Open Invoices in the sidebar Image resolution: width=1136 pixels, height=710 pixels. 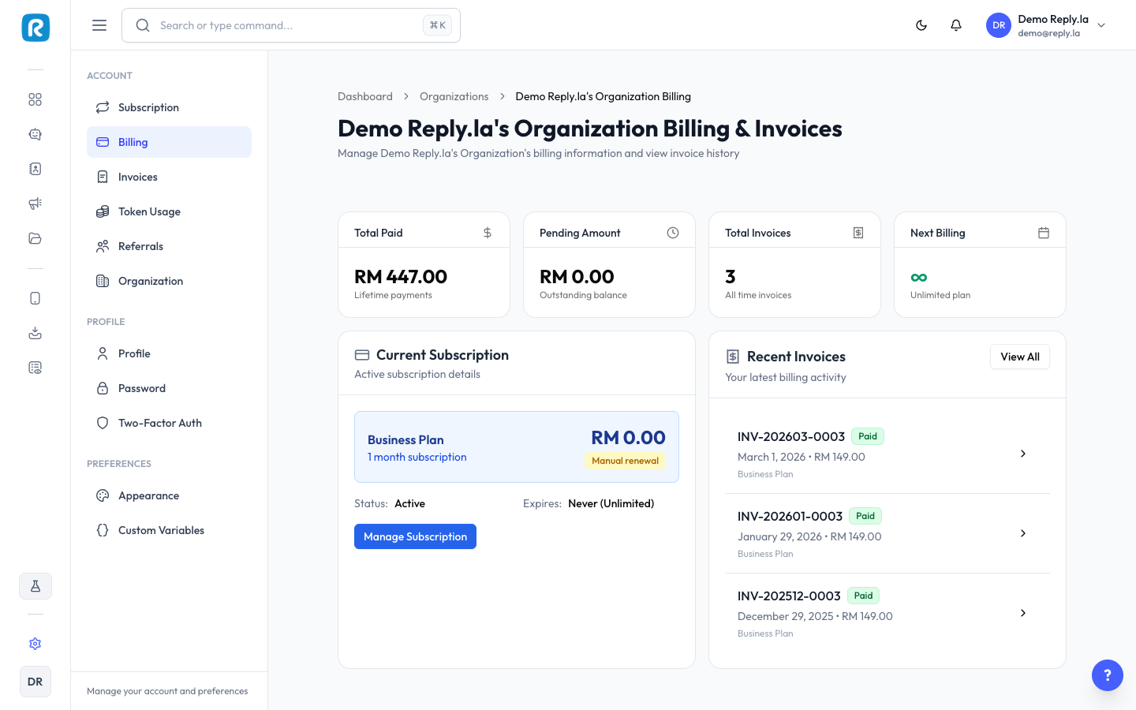tap(169, 177)
